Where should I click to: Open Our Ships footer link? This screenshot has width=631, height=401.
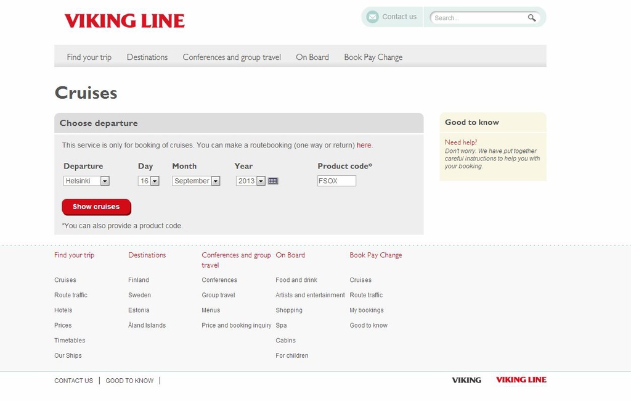coord(68,355)
